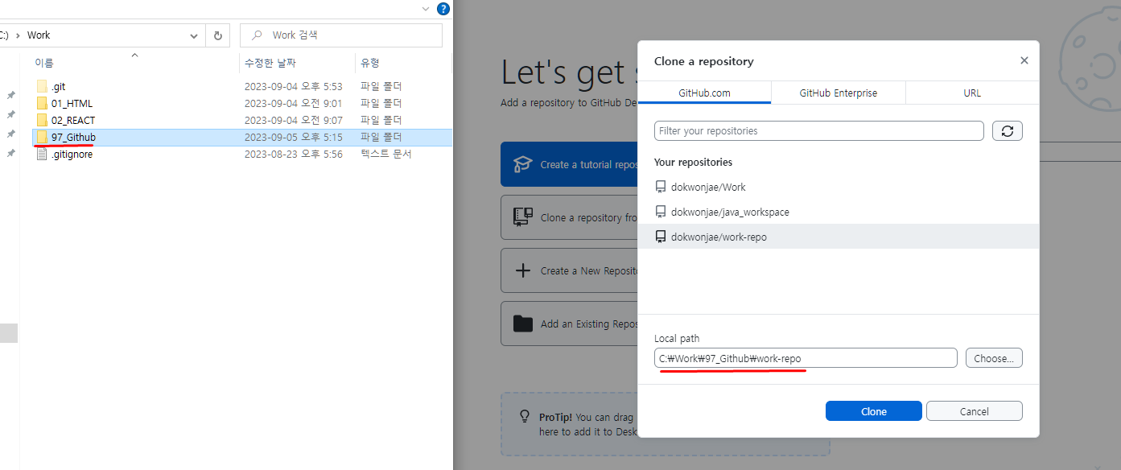Screen dimensions: 1121x470
Task: Select the dokwonjae/work-repo repository
Action: click(839, 237)
